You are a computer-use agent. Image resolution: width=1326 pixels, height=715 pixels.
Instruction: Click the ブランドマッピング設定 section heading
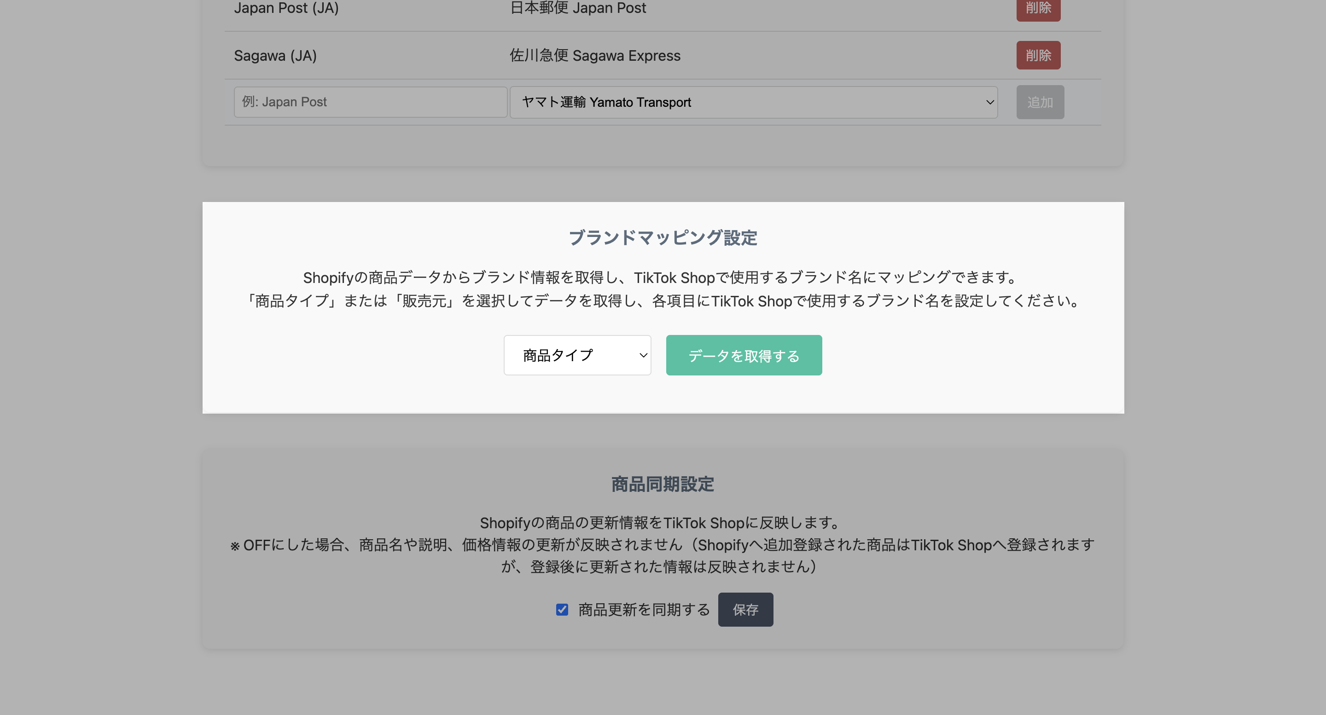point(663,238)
